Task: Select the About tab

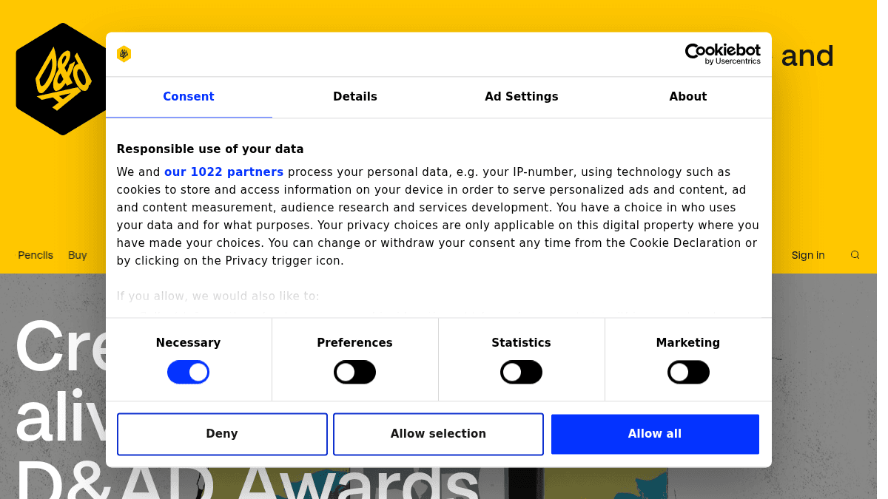Action: point(688,97)
